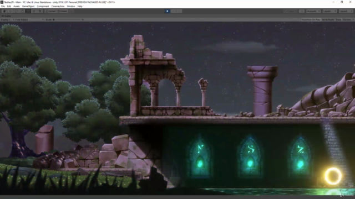Close the Unity window
Image resolution: width=355 pixels, height=199 pixels.
click(350, 2)
